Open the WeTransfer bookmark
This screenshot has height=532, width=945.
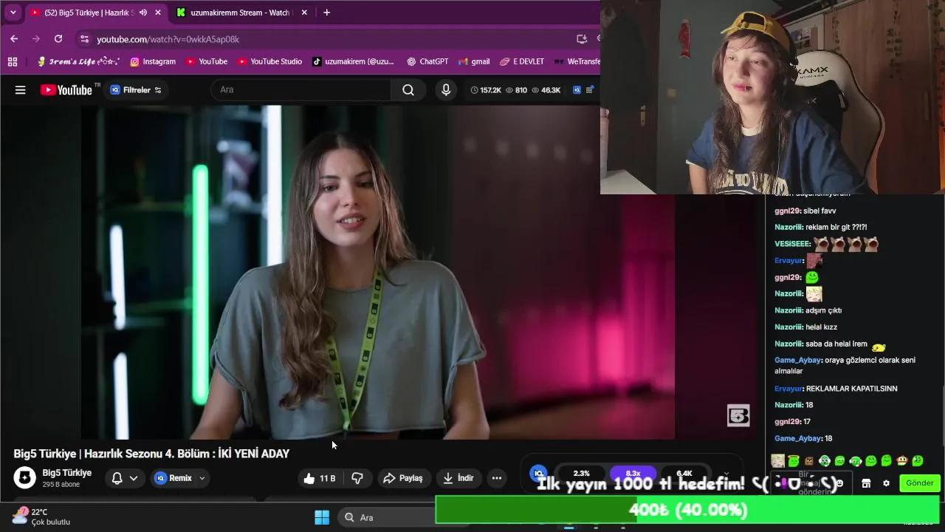coord(577,61)
